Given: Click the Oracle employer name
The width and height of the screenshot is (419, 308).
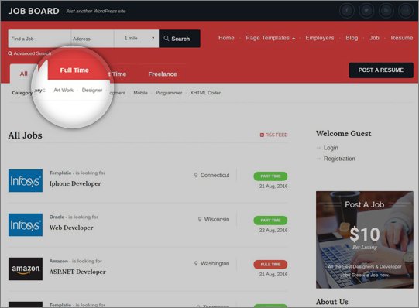Looking at the screenshot, I should (x=57, y=217).
